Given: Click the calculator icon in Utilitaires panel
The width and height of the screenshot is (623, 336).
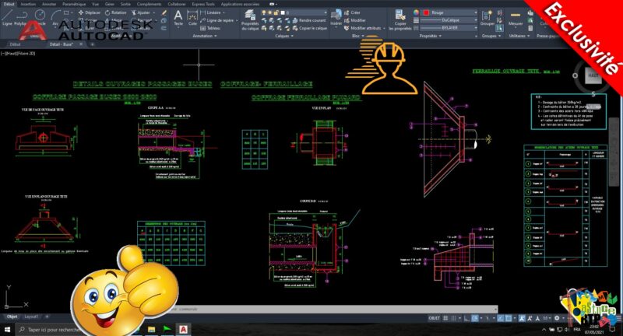Looking at the screenshot, I should point(530,28).
